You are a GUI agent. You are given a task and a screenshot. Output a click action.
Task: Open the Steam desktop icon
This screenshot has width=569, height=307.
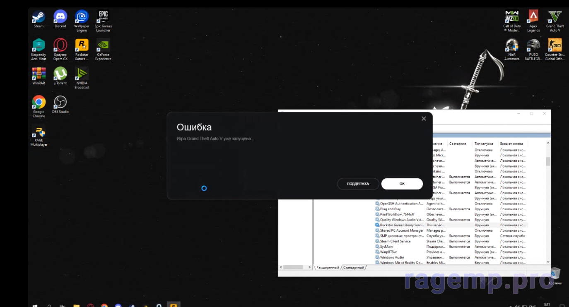click(x=39, y=17)
